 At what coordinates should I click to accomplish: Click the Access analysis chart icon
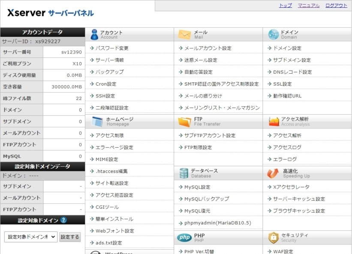click(x=274, y=122)
